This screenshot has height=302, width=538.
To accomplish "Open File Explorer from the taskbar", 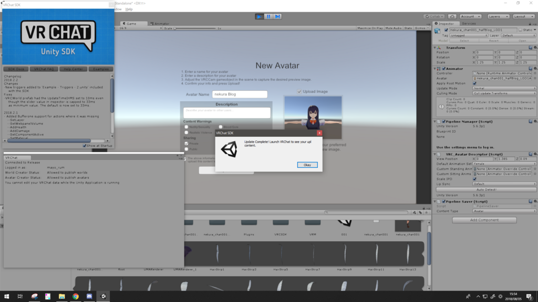I will (62, 296).
